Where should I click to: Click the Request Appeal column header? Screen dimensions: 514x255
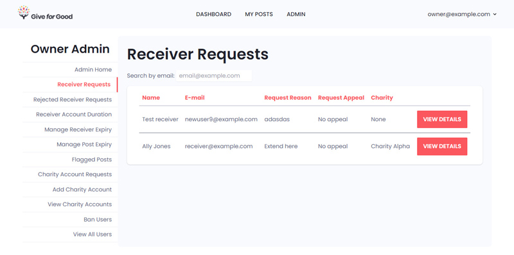pos(341,97)
